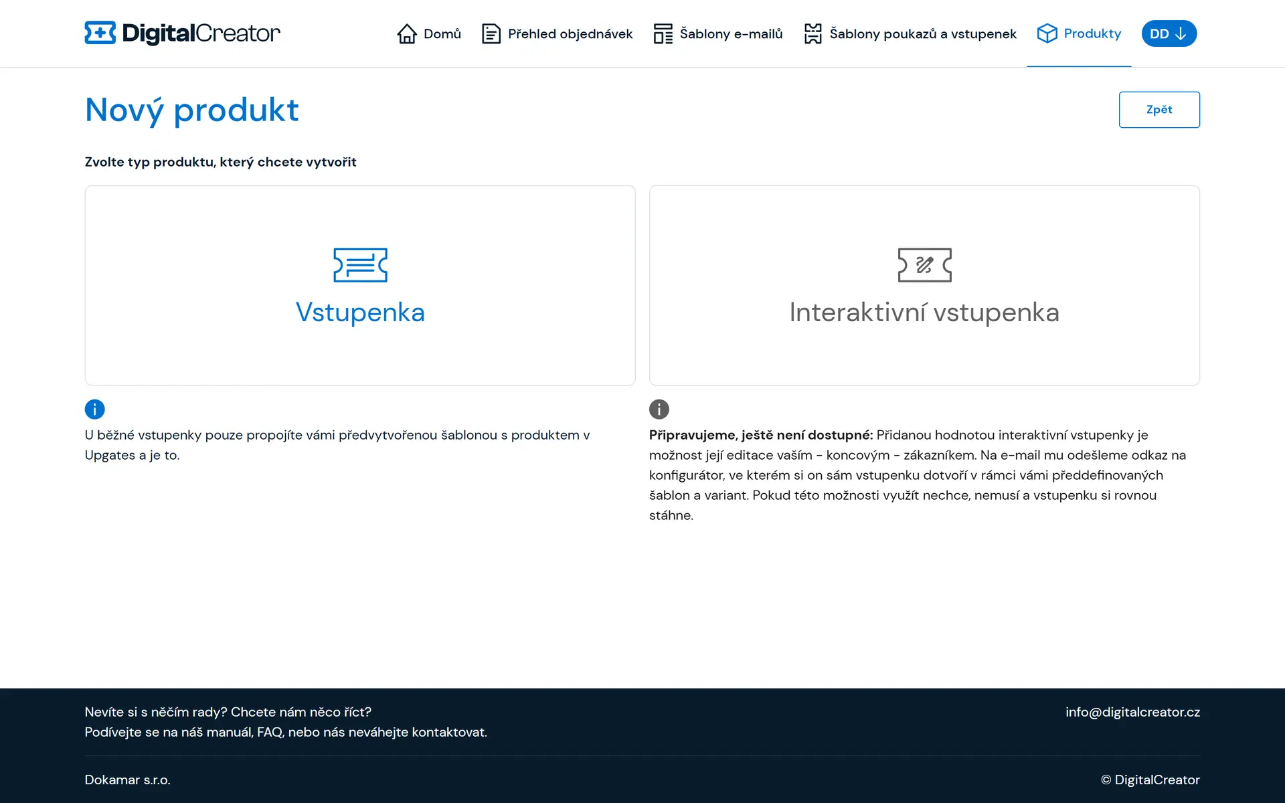Click Dokamar s.r.o. in the footer
This screenshot has width=1285, height=803.
127,780
